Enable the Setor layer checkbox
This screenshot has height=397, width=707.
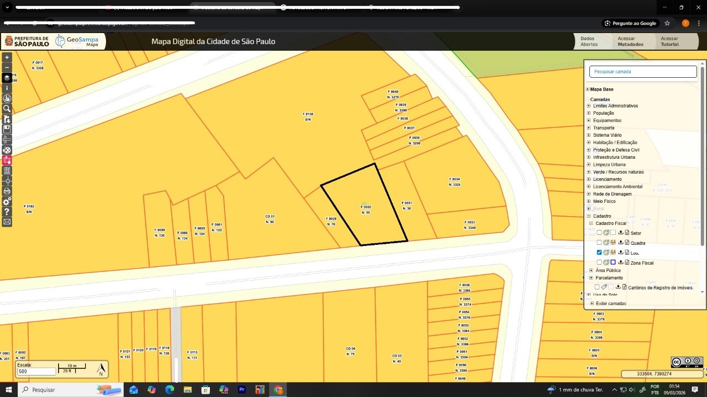point(599,233)
